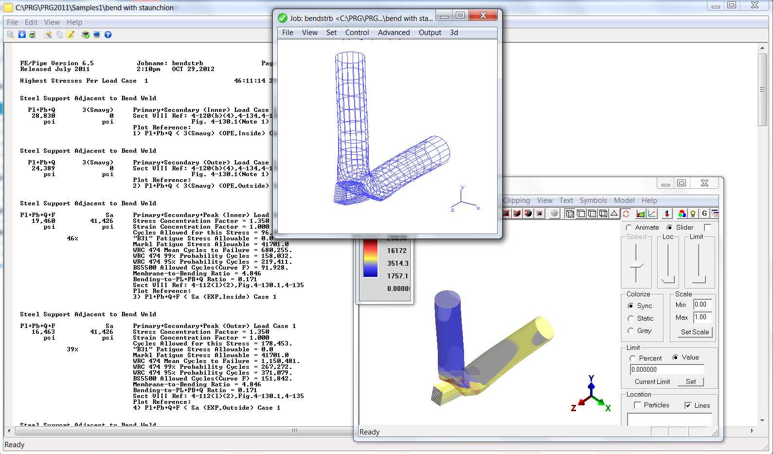
Task: Click the line graph toolbar icon
Action: click(x=651, y=214)
